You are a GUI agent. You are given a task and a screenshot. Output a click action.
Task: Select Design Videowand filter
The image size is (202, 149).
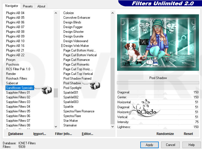[76, 41]
